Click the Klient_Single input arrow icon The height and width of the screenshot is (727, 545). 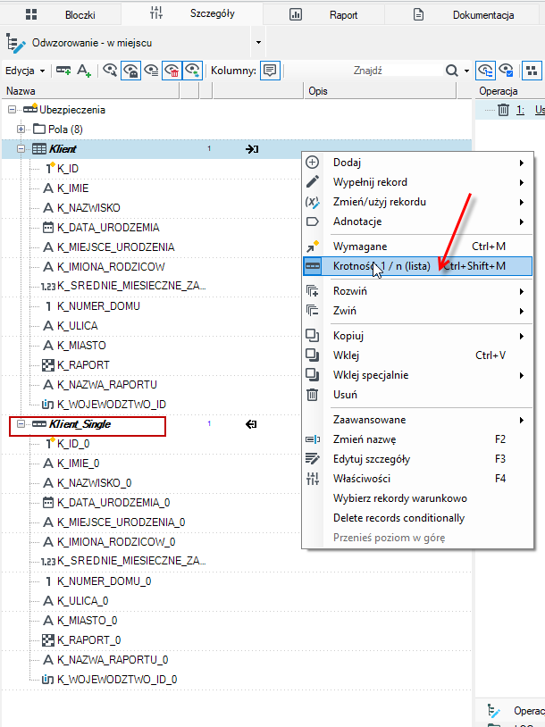coord(251,424)
